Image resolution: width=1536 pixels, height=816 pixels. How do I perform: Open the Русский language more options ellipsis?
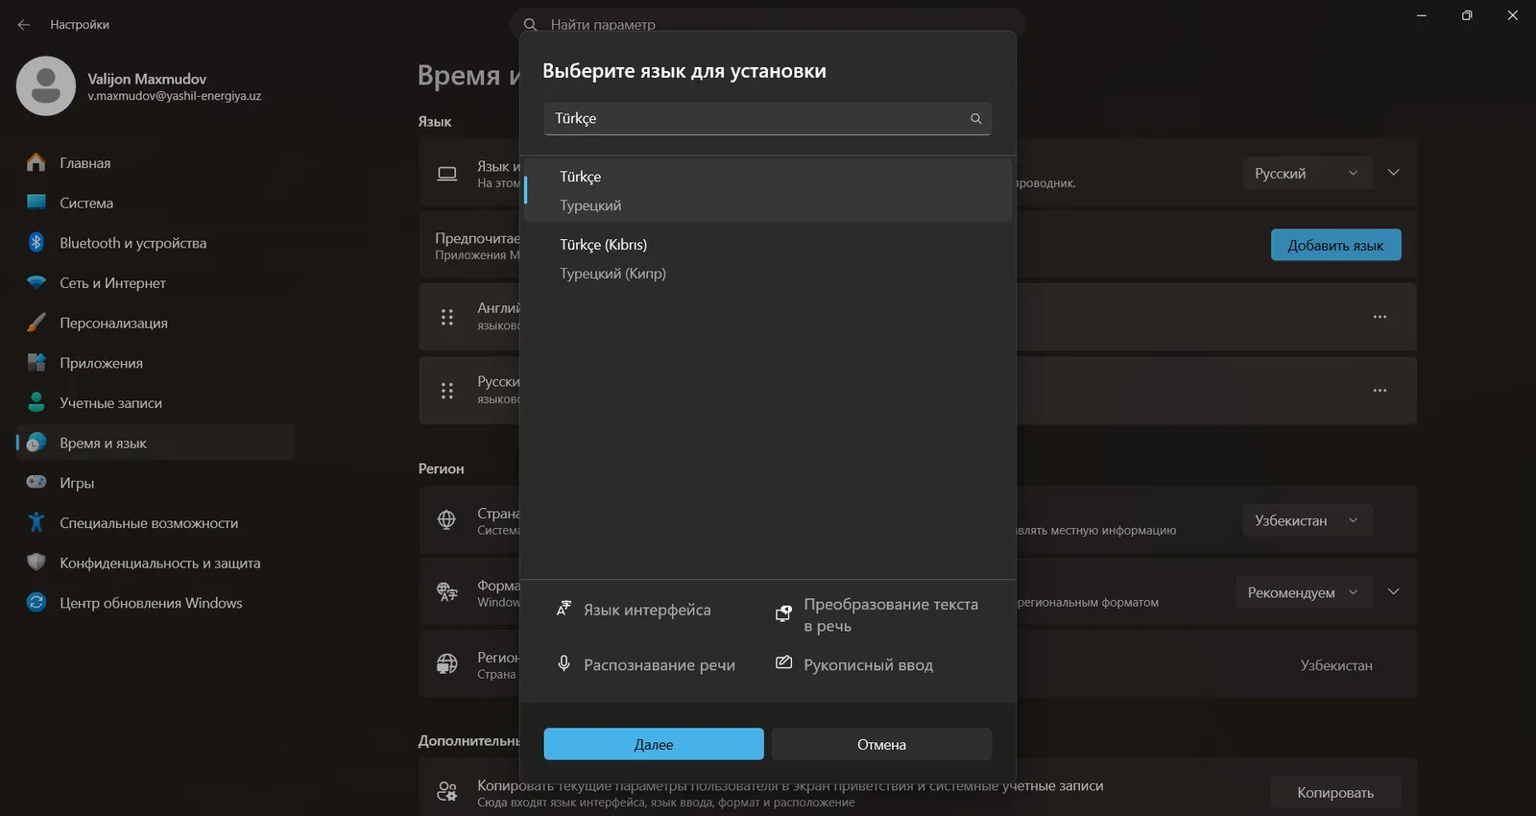click(x=1380, y=391)
